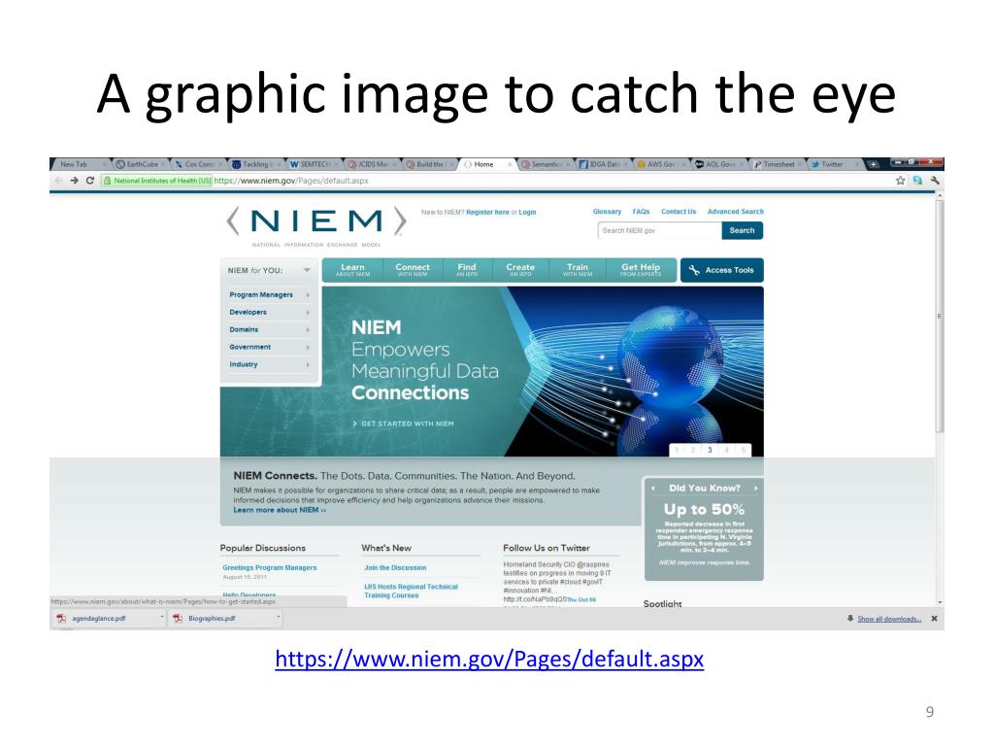Reload the page with refresh icon
The height and width of the screenshot is (746, 994).
click(x=90, y=181)
